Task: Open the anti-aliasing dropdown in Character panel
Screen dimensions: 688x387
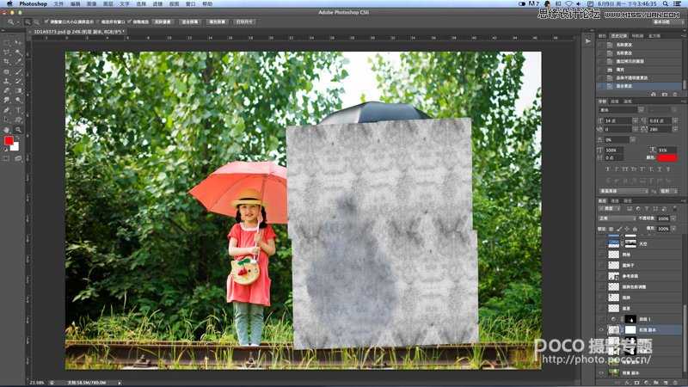Action: 668,191
